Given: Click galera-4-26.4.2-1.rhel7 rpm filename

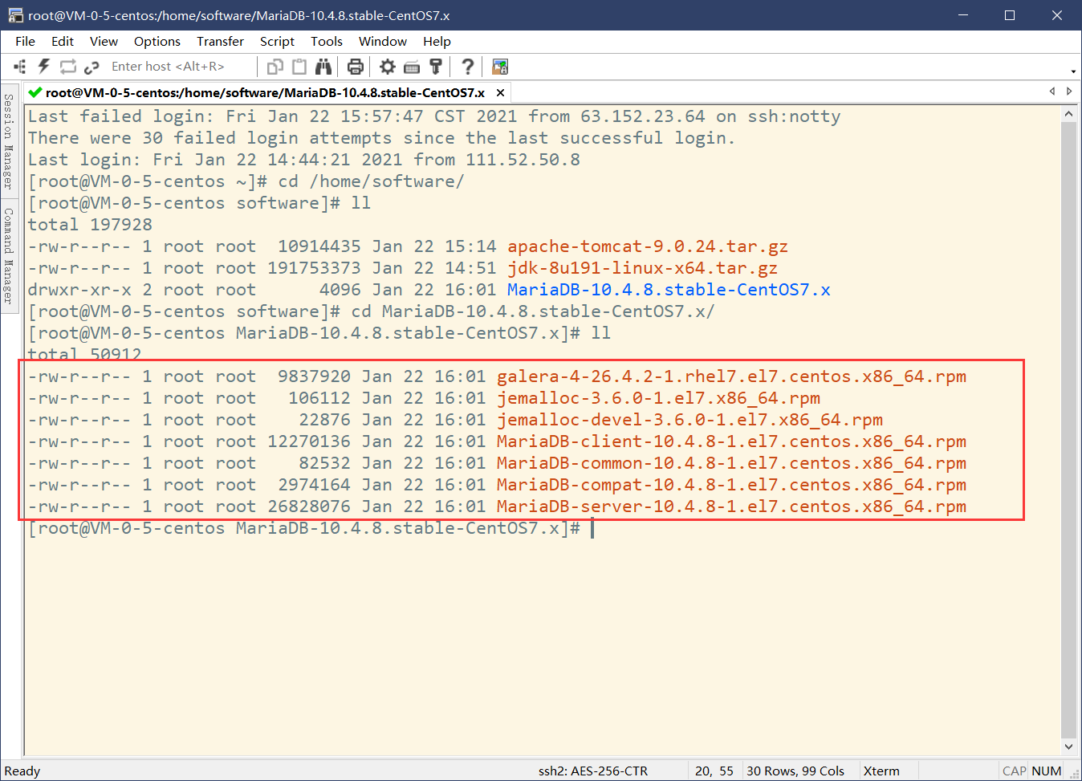Looking at the screenshot, I should 731,376.
